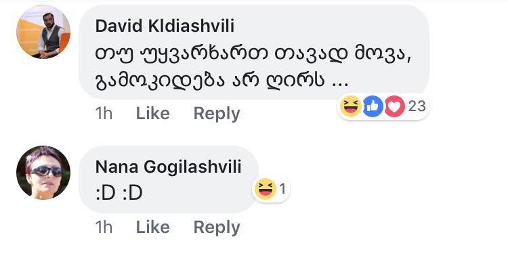Open Nana Gogilashvili's profile picture
508x254 pixels.
[43, 173]
